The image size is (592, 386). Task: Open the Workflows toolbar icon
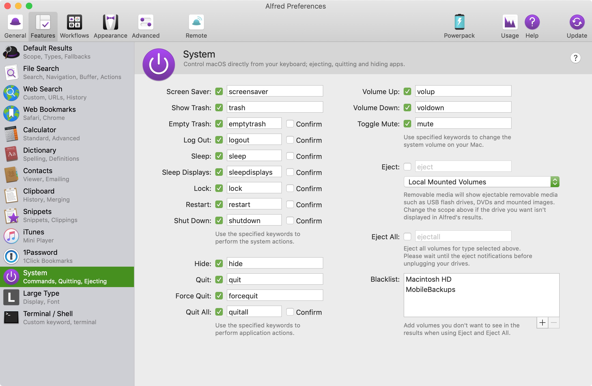(74, 26)
